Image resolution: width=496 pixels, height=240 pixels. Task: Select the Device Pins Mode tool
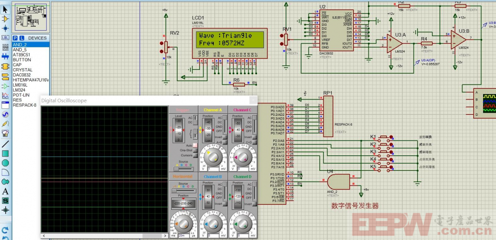click(5, 86)
